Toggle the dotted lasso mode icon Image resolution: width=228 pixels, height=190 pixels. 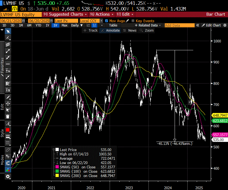(x=8, y=150)
